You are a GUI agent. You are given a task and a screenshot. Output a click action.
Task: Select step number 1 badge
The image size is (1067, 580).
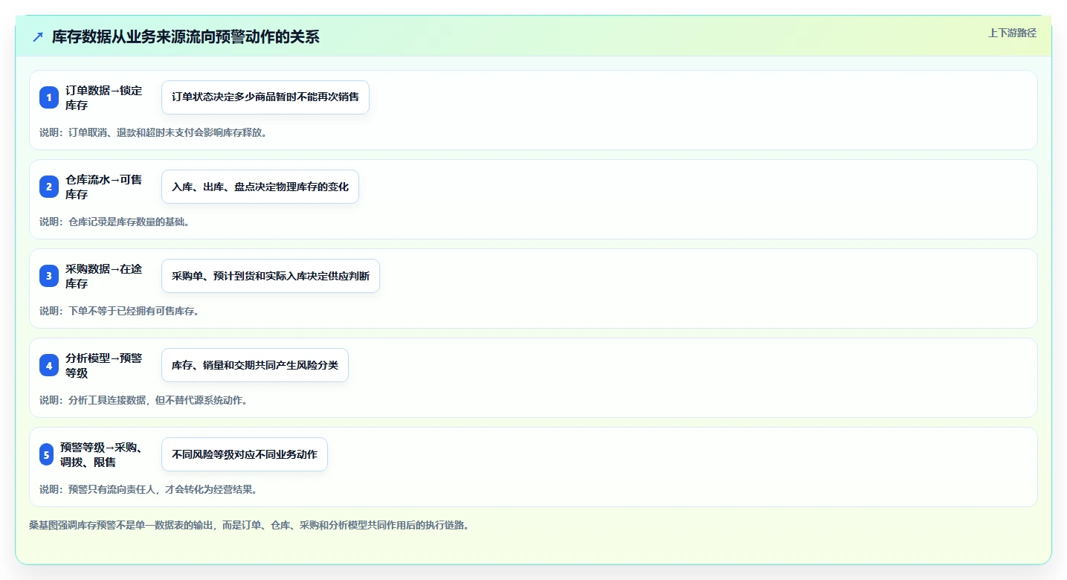coord(49,97)
